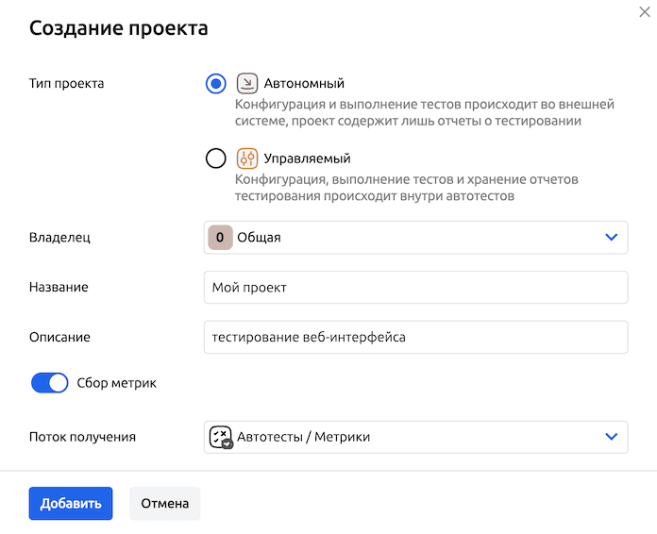This screenshot has width=657, height=534.
Task: Click the Автотесты / Метрики stream icon
Action: tap(220, 437)
